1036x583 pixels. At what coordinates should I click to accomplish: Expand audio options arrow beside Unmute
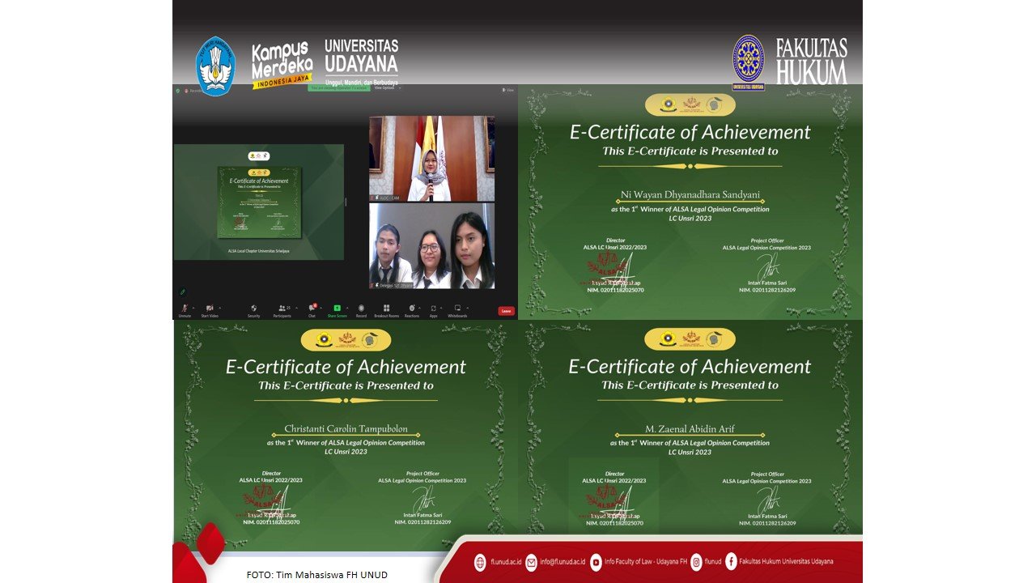193,307
